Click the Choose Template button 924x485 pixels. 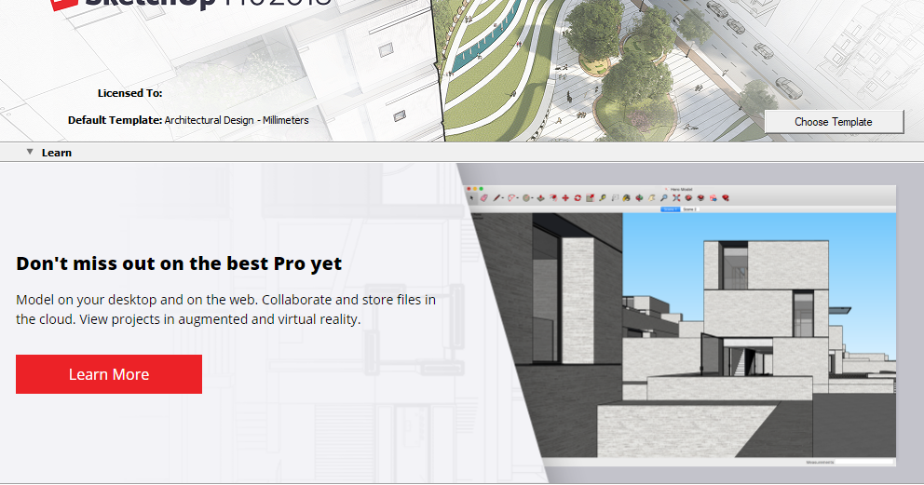(834, 122)
